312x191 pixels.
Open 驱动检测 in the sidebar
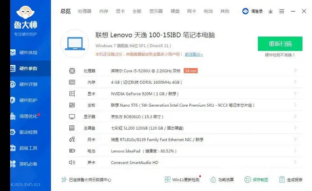[30, 132]
